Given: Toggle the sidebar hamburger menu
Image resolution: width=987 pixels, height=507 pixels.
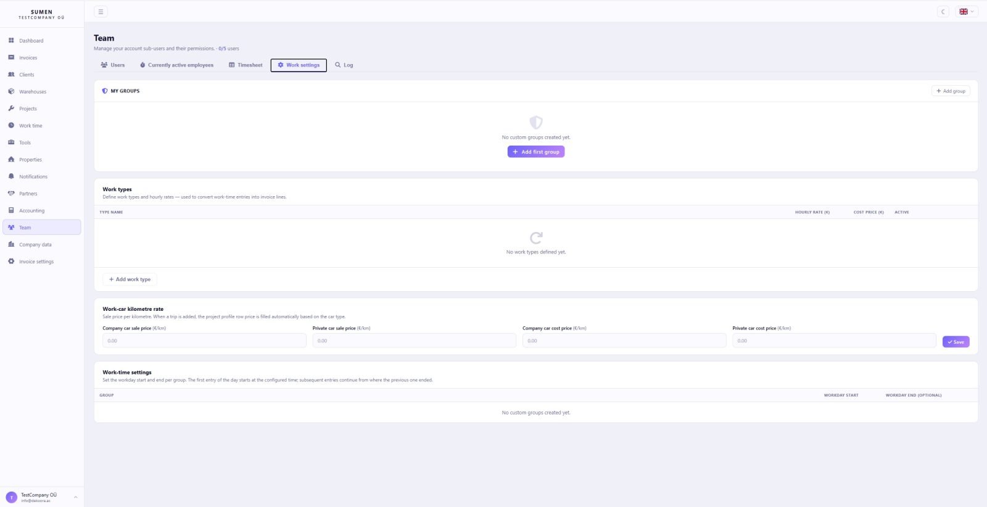Looking at the screenshot, I should coord(101,12).
